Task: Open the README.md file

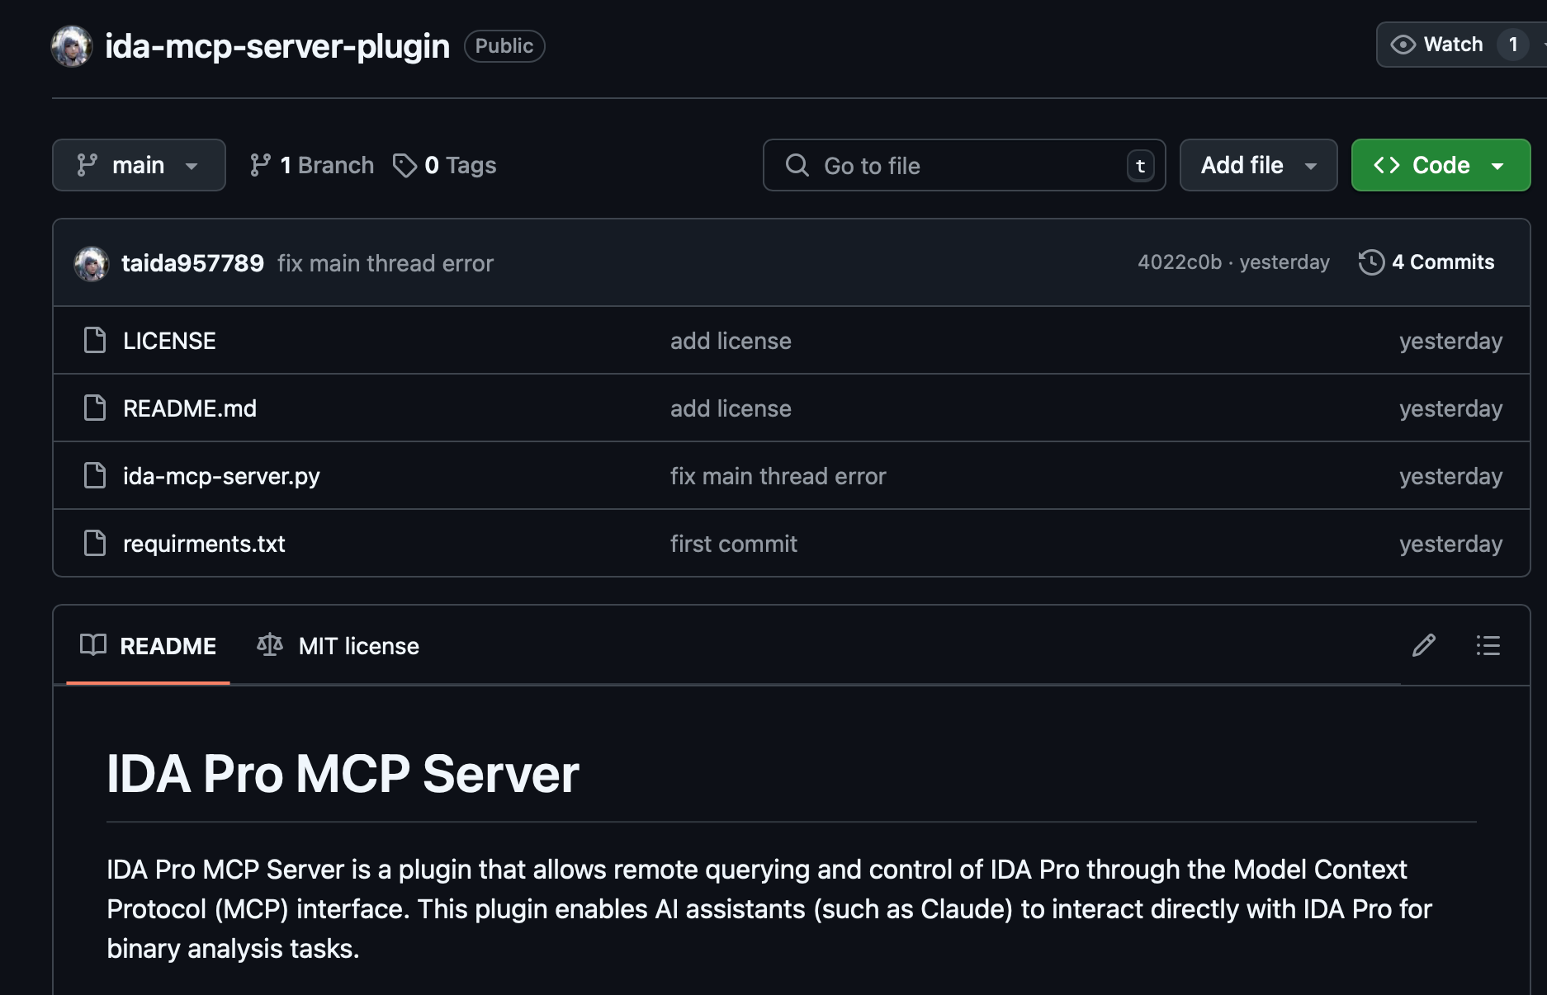Action: [190, 408]
